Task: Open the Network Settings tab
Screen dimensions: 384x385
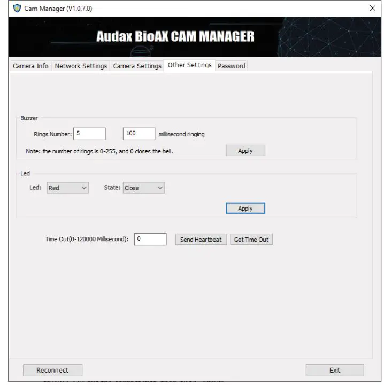Action: [81, 66]
